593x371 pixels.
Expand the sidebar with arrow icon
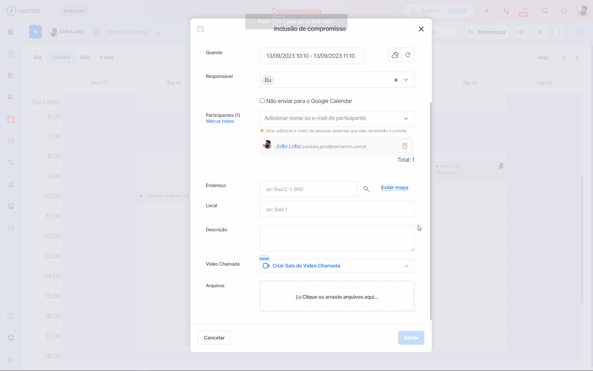click(x=11, y=360)
